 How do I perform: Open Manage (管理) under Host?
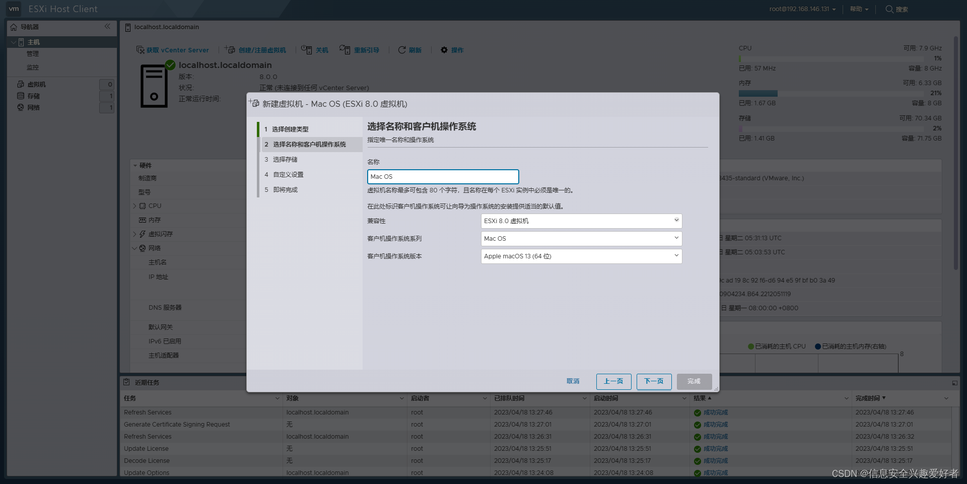coord(33,54)
